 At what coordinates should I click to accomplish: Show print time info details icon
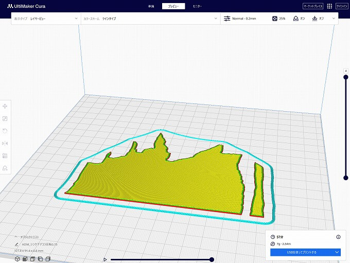[338, 237]
